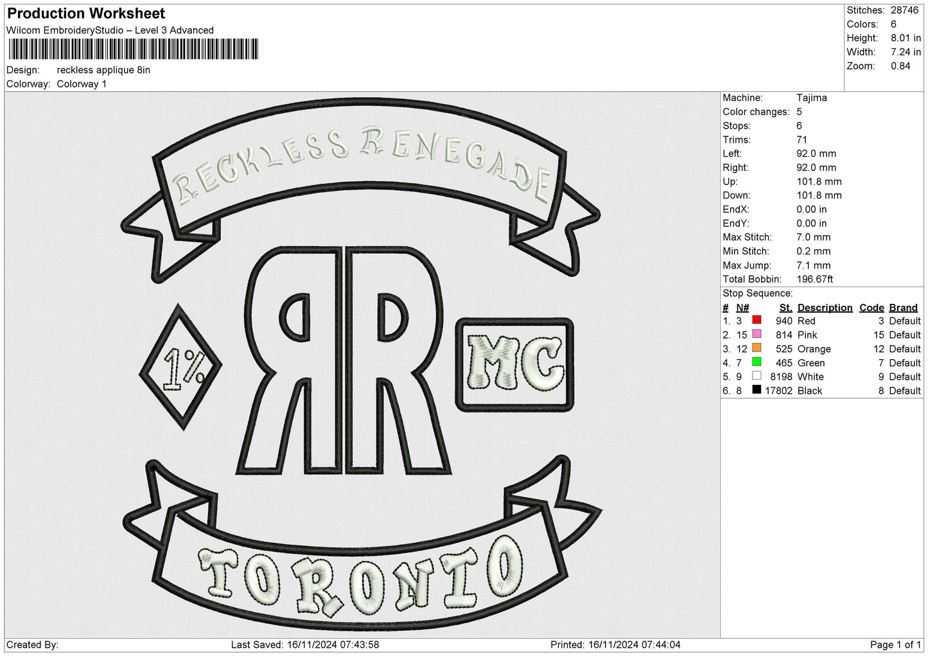The image size is (928, 656).
Task: Click the Production Worksheet title
Action: tap(86, 13)
